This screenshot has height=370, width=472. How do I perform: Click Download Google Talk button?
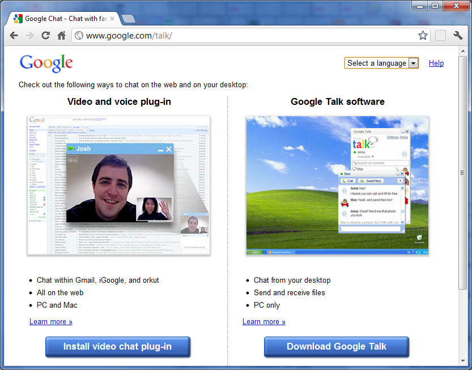point(337,347)
